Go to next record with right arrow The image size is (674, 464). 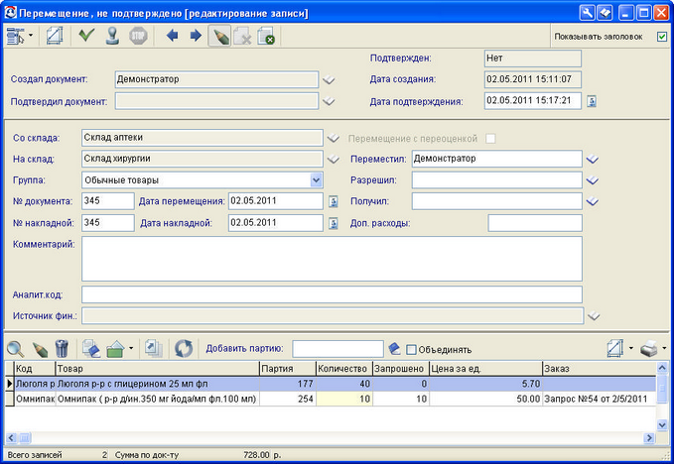point(196,36)
